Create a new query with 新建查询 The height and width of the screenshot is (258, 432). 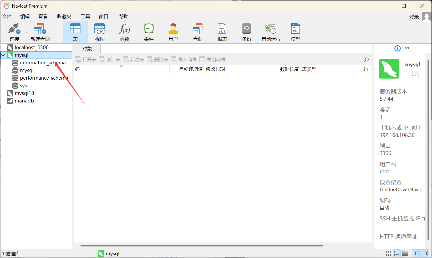coord(40,32)
